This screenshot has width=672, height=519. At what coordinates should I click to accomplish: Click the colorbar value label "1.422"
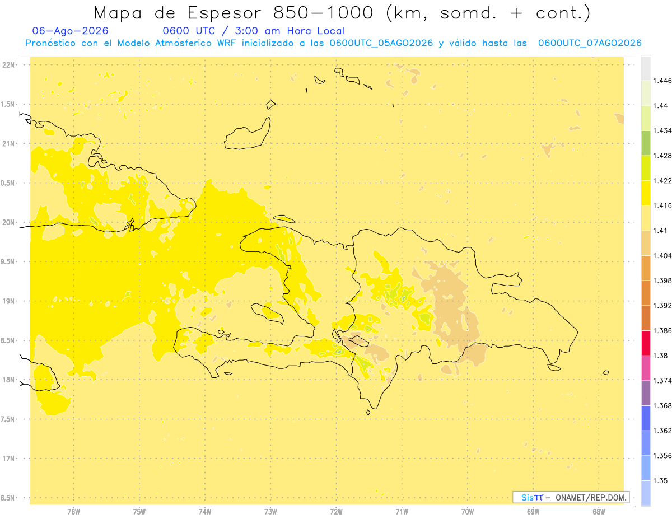tap(662, 181)
